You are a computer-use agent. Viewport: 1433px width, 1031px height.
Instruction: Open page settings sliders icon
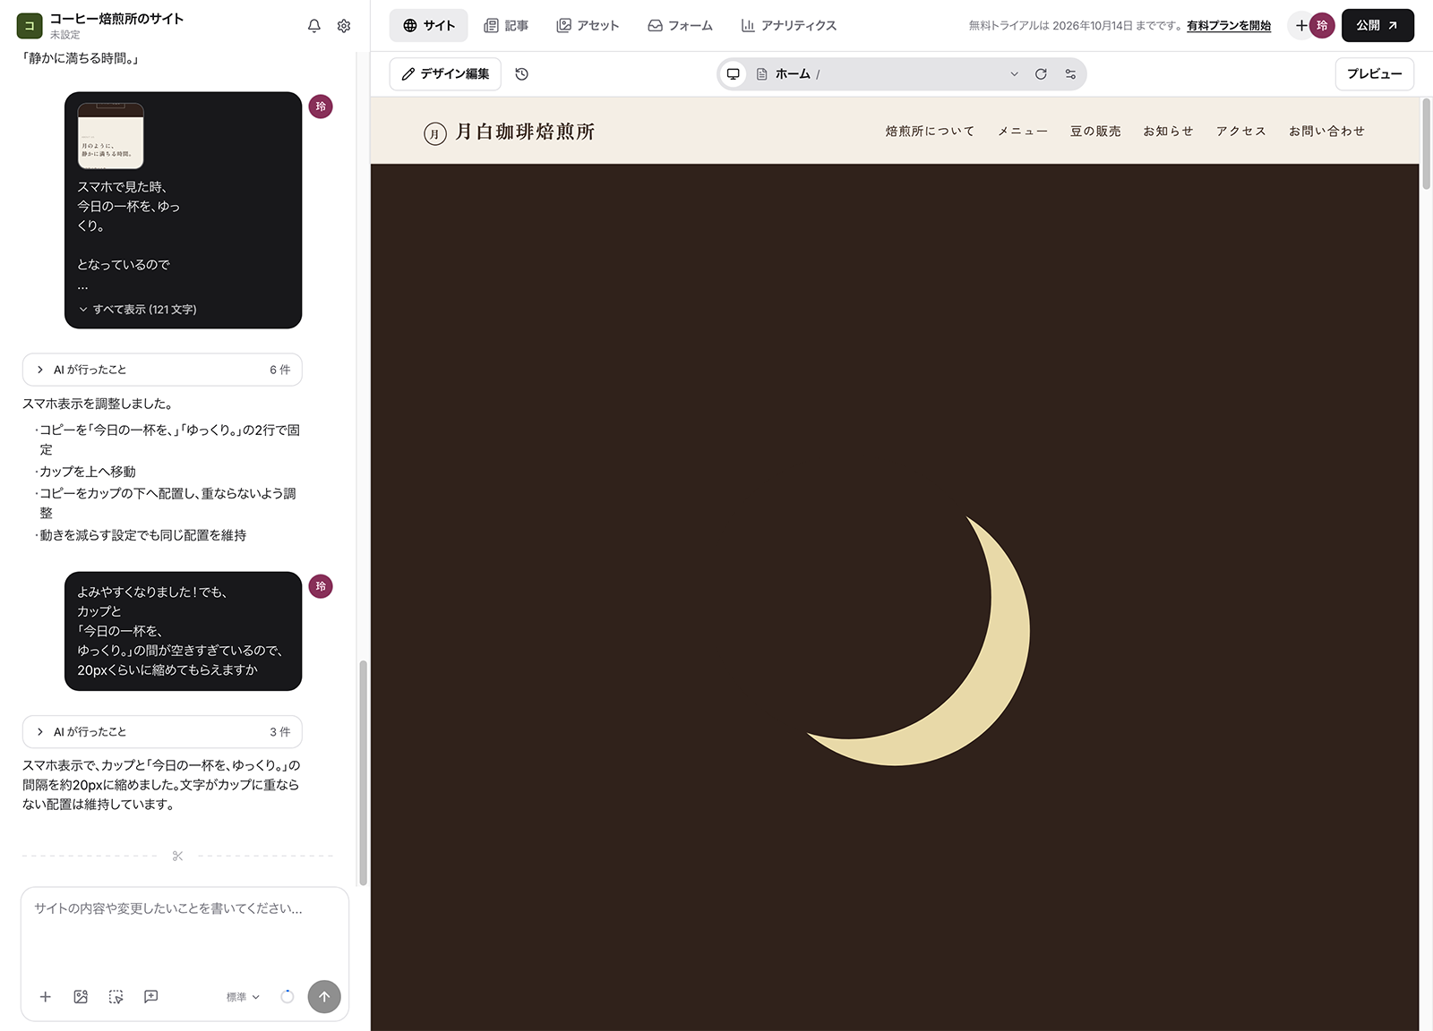pos(1070,74)
